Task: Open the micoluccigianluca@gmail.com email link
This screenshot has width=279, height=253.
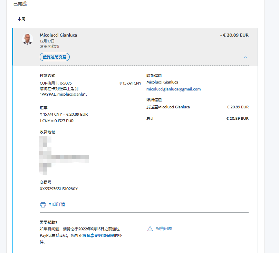Action: click(x=173, y=89)
